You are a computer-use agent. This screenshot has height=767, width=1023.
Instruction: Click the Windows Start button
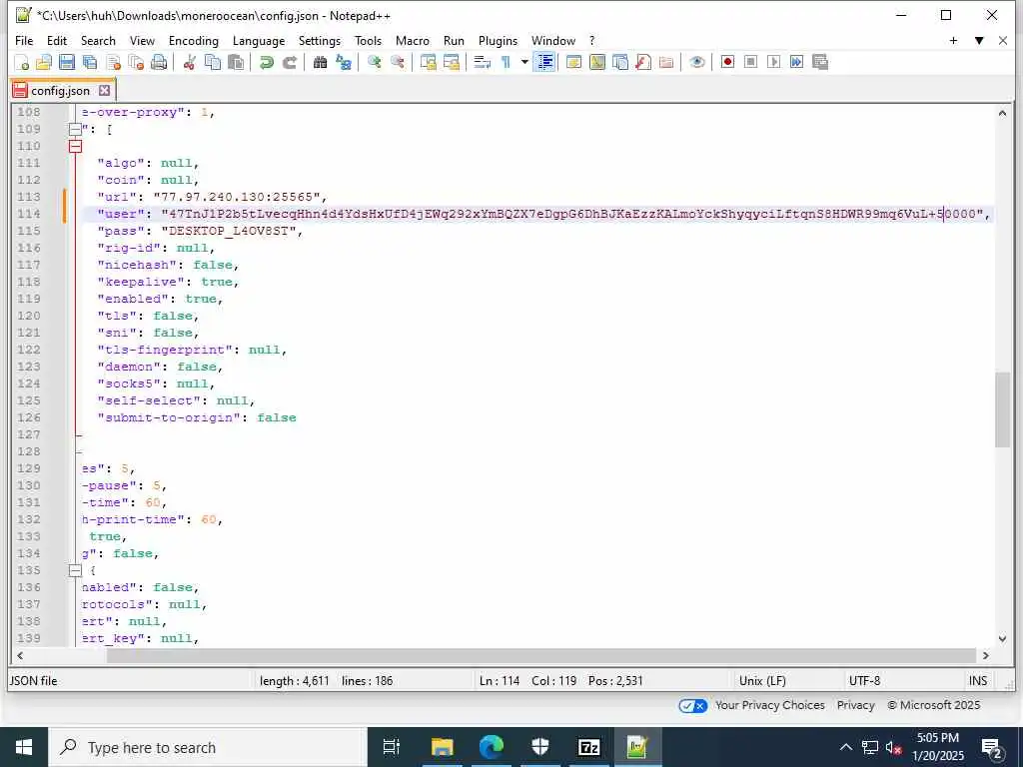coord(24,747)
